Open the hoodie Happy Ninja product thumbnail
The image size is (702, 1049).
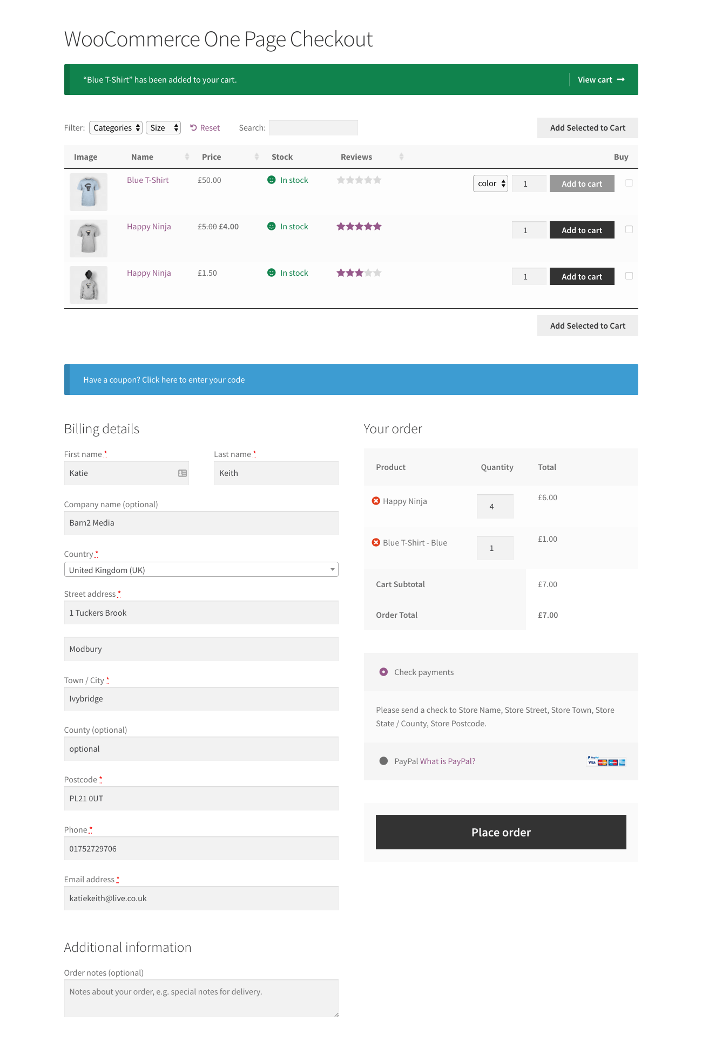click(x=89, y=284)
